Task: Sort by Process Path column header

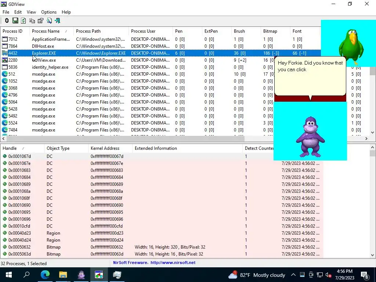Action: 101,31
